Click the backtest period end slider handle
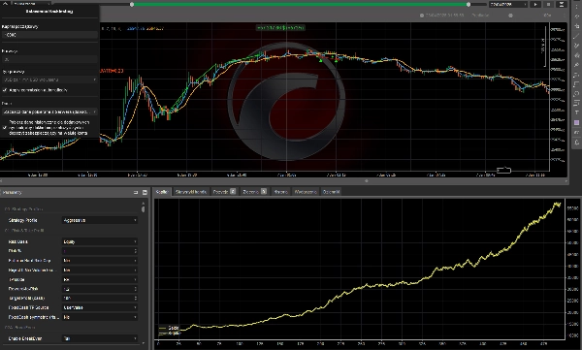Viewport: 582px width, 350px height. click(469, 5)
